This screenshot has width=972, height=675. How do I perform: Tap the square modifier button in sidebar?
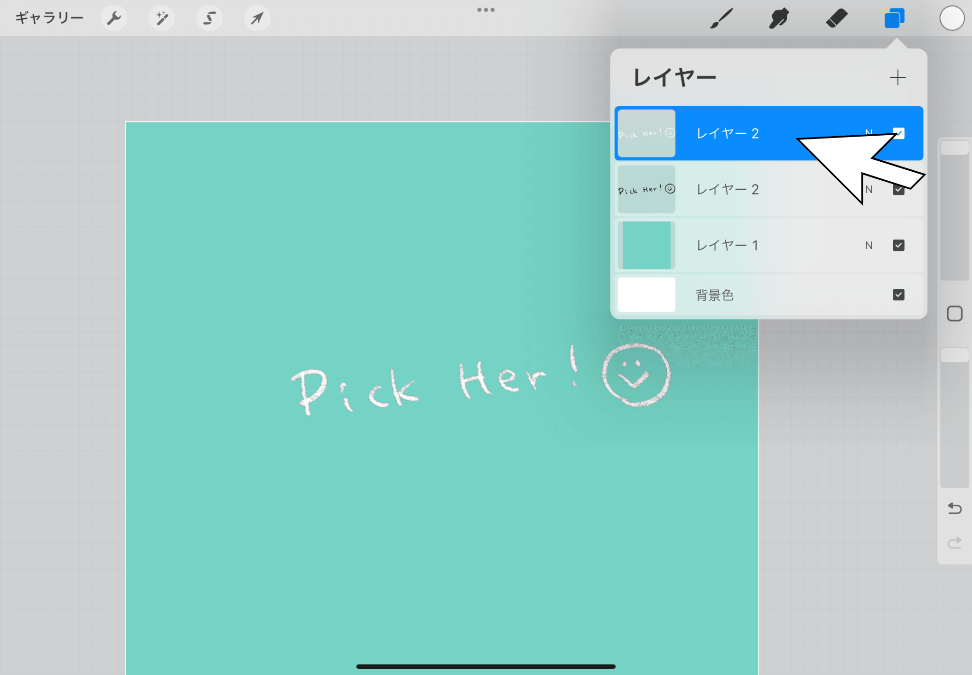coord(954,314)
